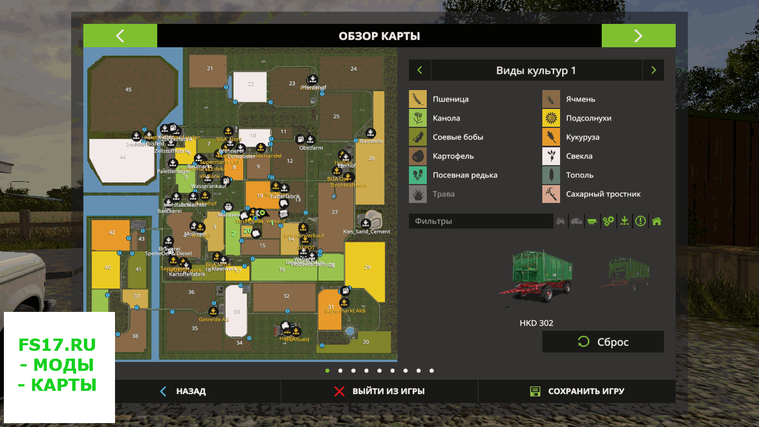Viewport: 759px width, 427px height.
Task: Click the faded second trailer image
Action: (625, 274)
